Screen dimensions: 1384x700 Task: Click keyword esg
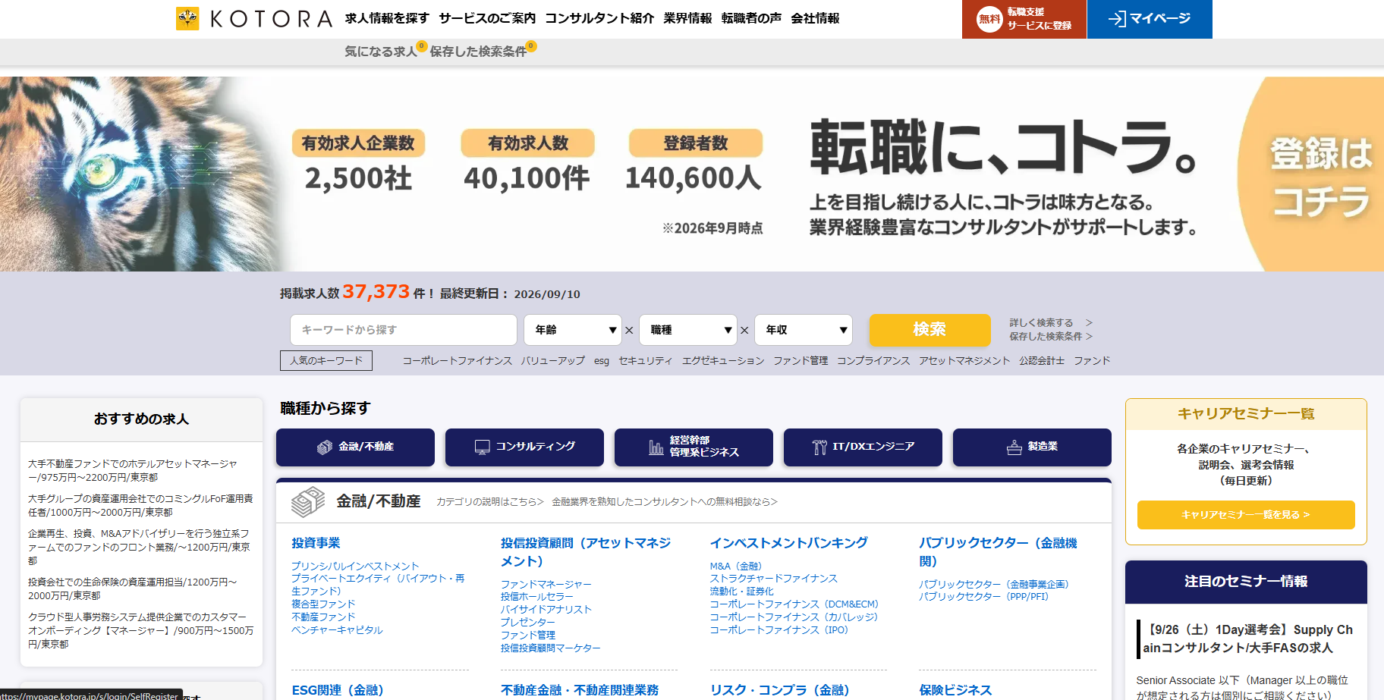[x=602, y=361]
